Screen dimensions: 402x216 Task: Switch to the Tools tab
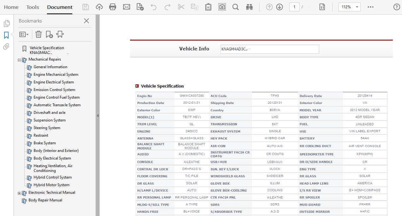pos(32,7)
